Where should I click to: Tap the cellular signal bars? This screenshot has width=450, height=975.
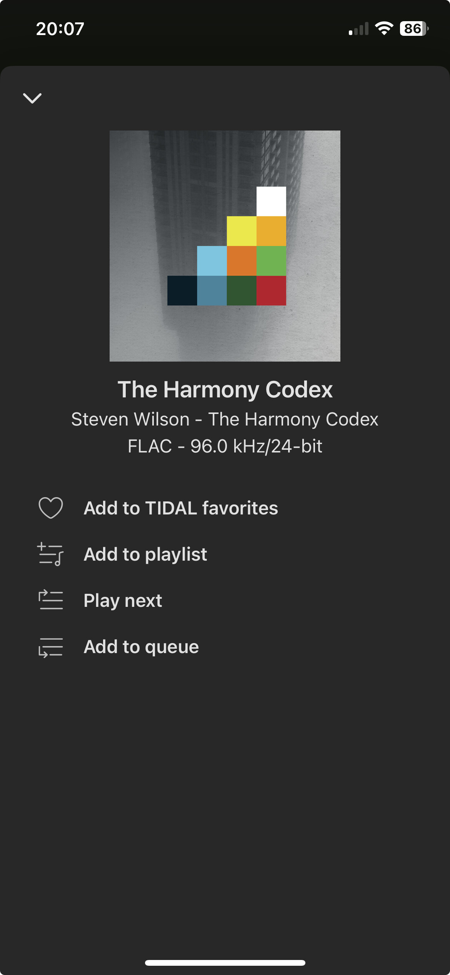point(358,29)
